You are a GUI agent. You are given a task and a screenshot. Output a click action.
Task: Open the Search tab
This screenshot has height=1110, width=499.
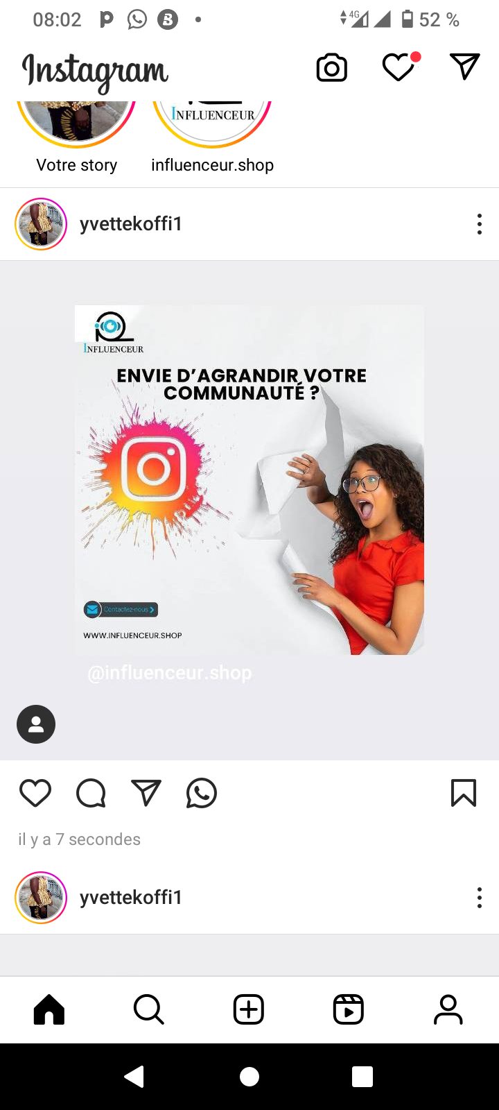(x=149, y=1009)
